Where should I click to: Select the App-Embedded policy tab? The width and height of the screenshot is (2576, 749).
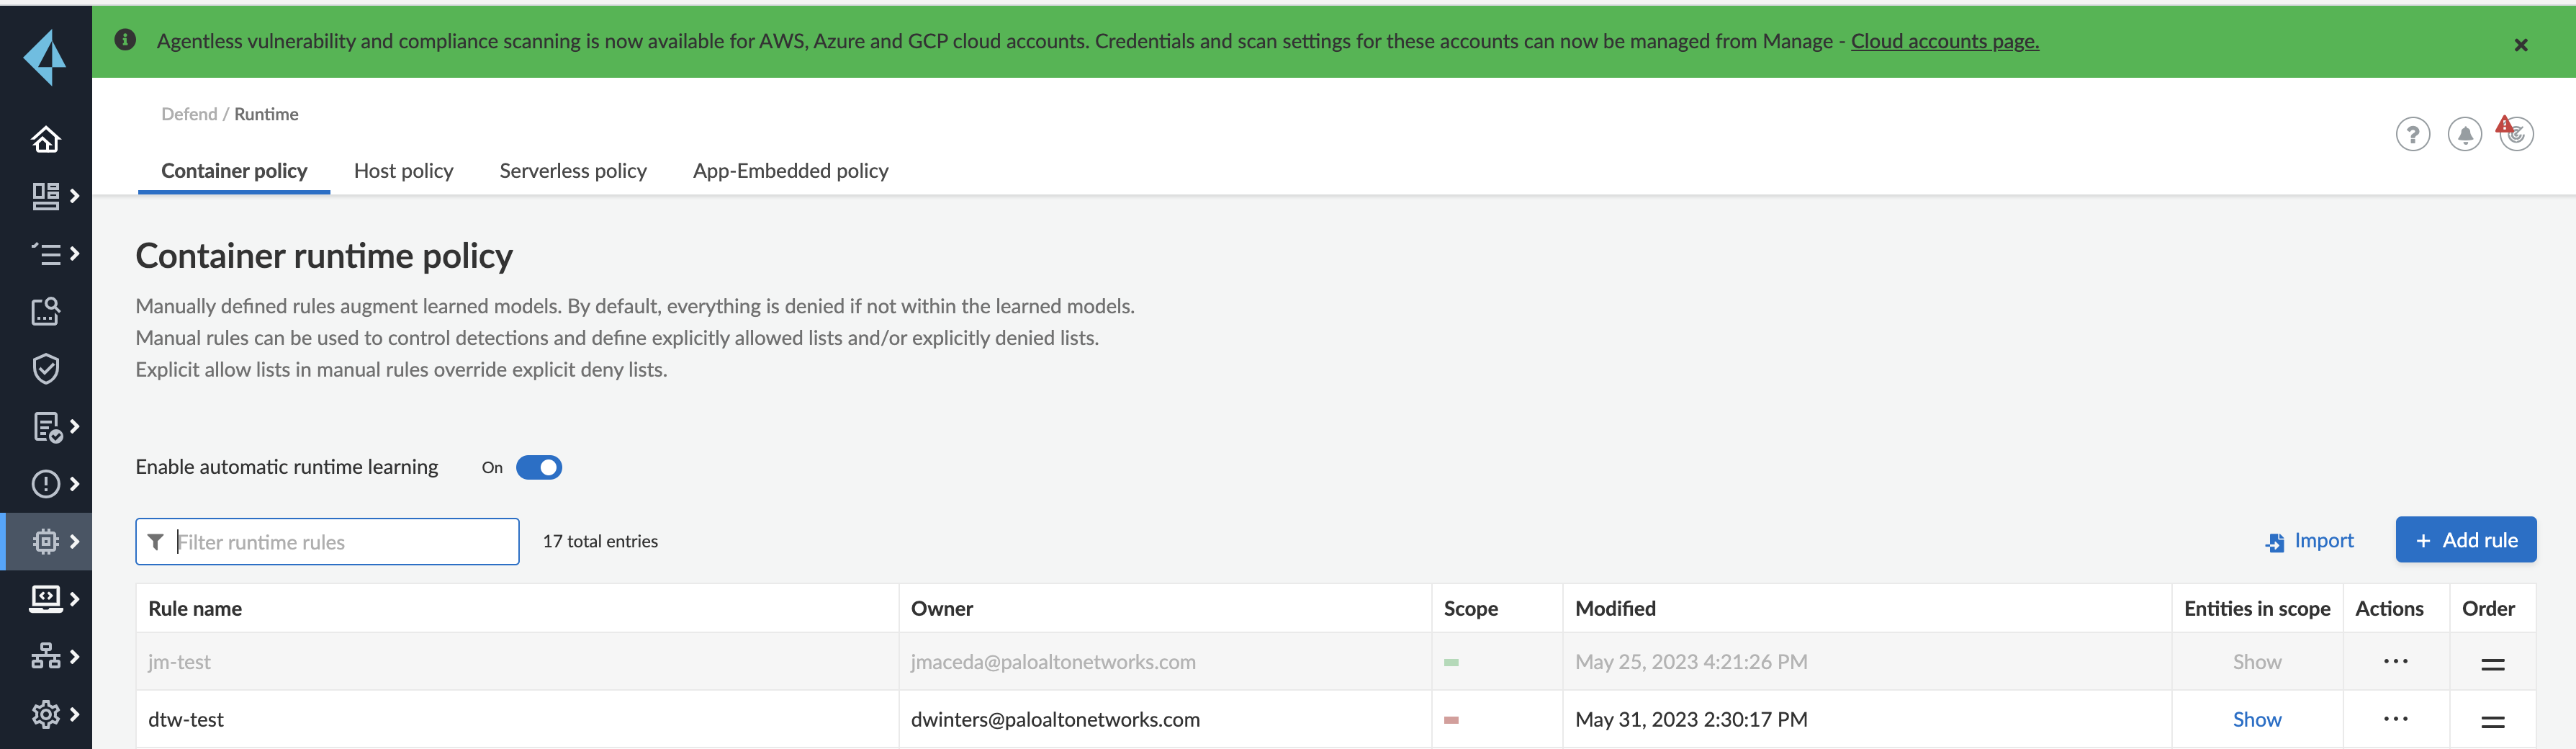(790, 171)
